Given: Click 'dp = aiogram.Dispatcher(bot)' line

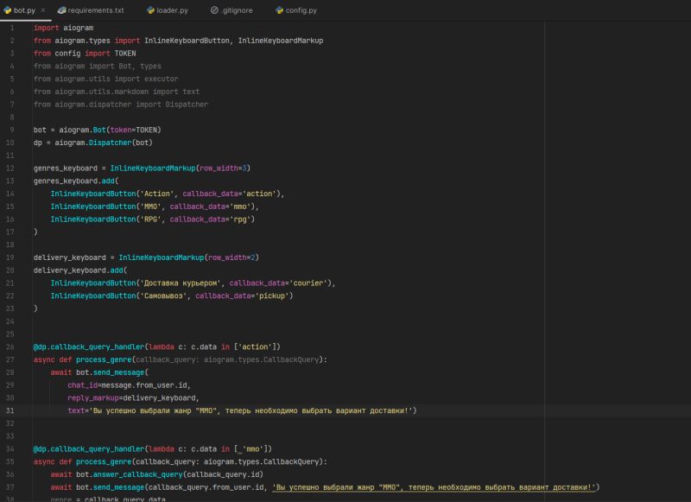Looking at the screenshot, I should [93, 143].
